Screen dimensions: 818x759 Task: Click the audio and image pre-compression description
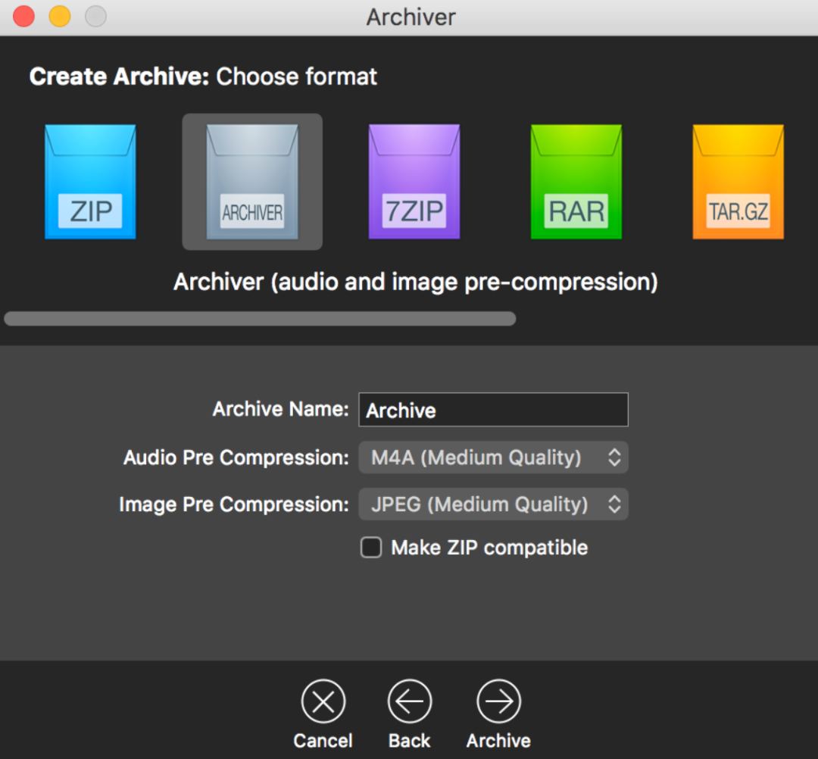[415, 282]
